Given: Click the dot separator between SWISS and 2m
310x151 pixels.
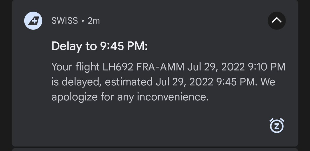Looking at the screenshot, I should click(x=83, y=21).
